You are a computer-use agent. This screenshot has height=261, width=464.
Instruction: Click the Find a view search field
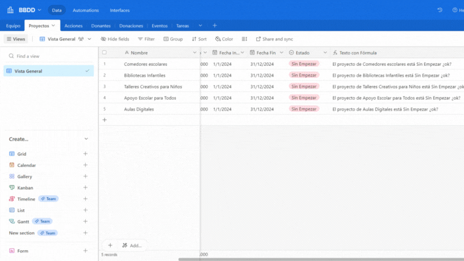tap(49, 56)
